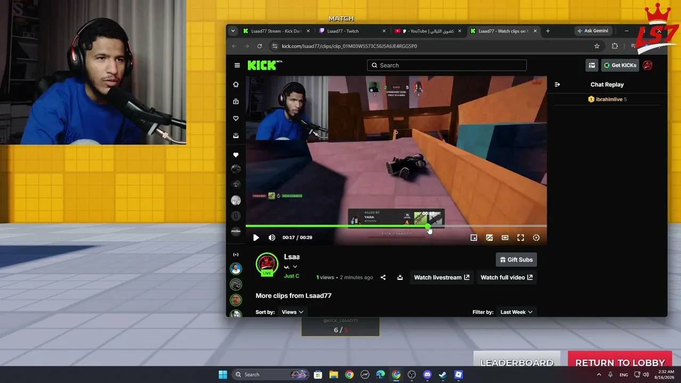The height and width of the screenshot is (383, 681).
Task: Open Following outline-heart icon in sidebar
Action: 236,119
